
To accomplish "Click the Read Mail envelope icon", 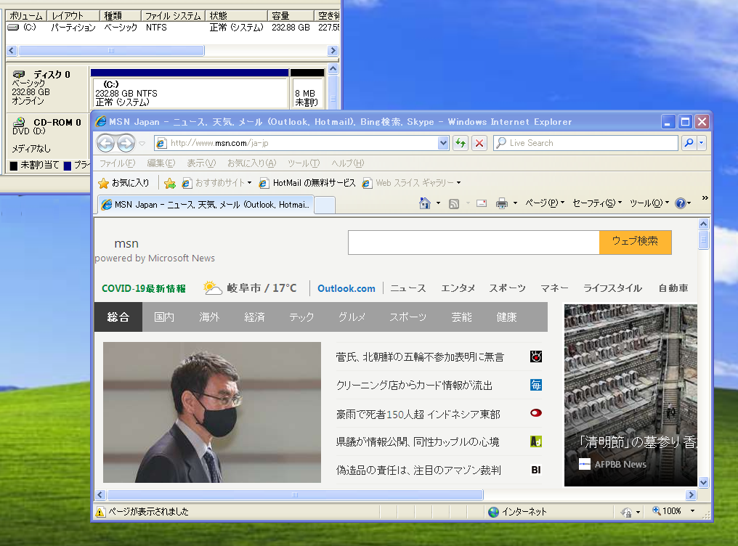I will pos(482,203).
